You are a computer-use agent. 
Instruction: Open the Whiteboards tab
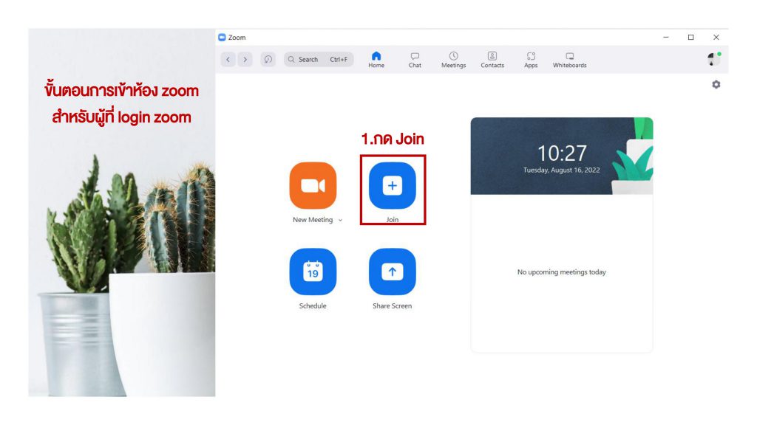coord(570,60)
